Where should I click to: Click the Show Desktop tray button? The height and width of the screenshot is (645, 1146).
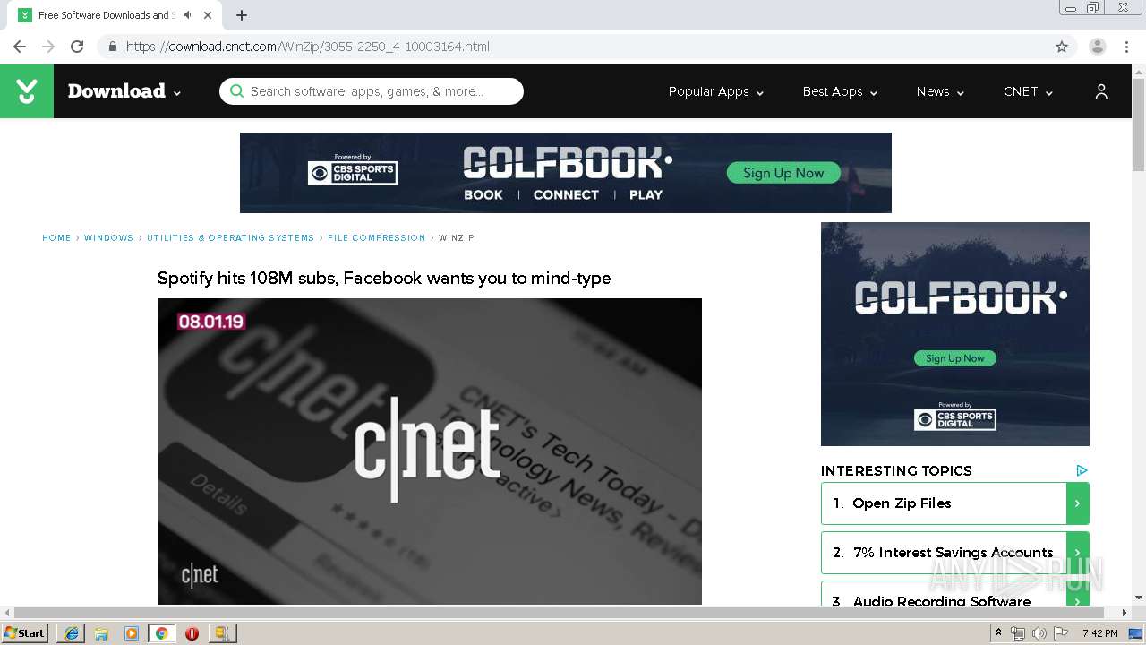[x=1135, y=633]
